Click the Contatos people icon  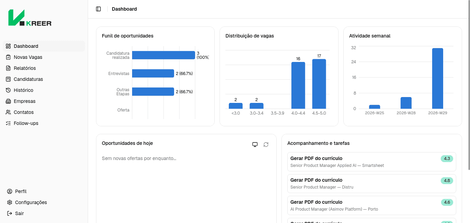(x=8, y=112)
